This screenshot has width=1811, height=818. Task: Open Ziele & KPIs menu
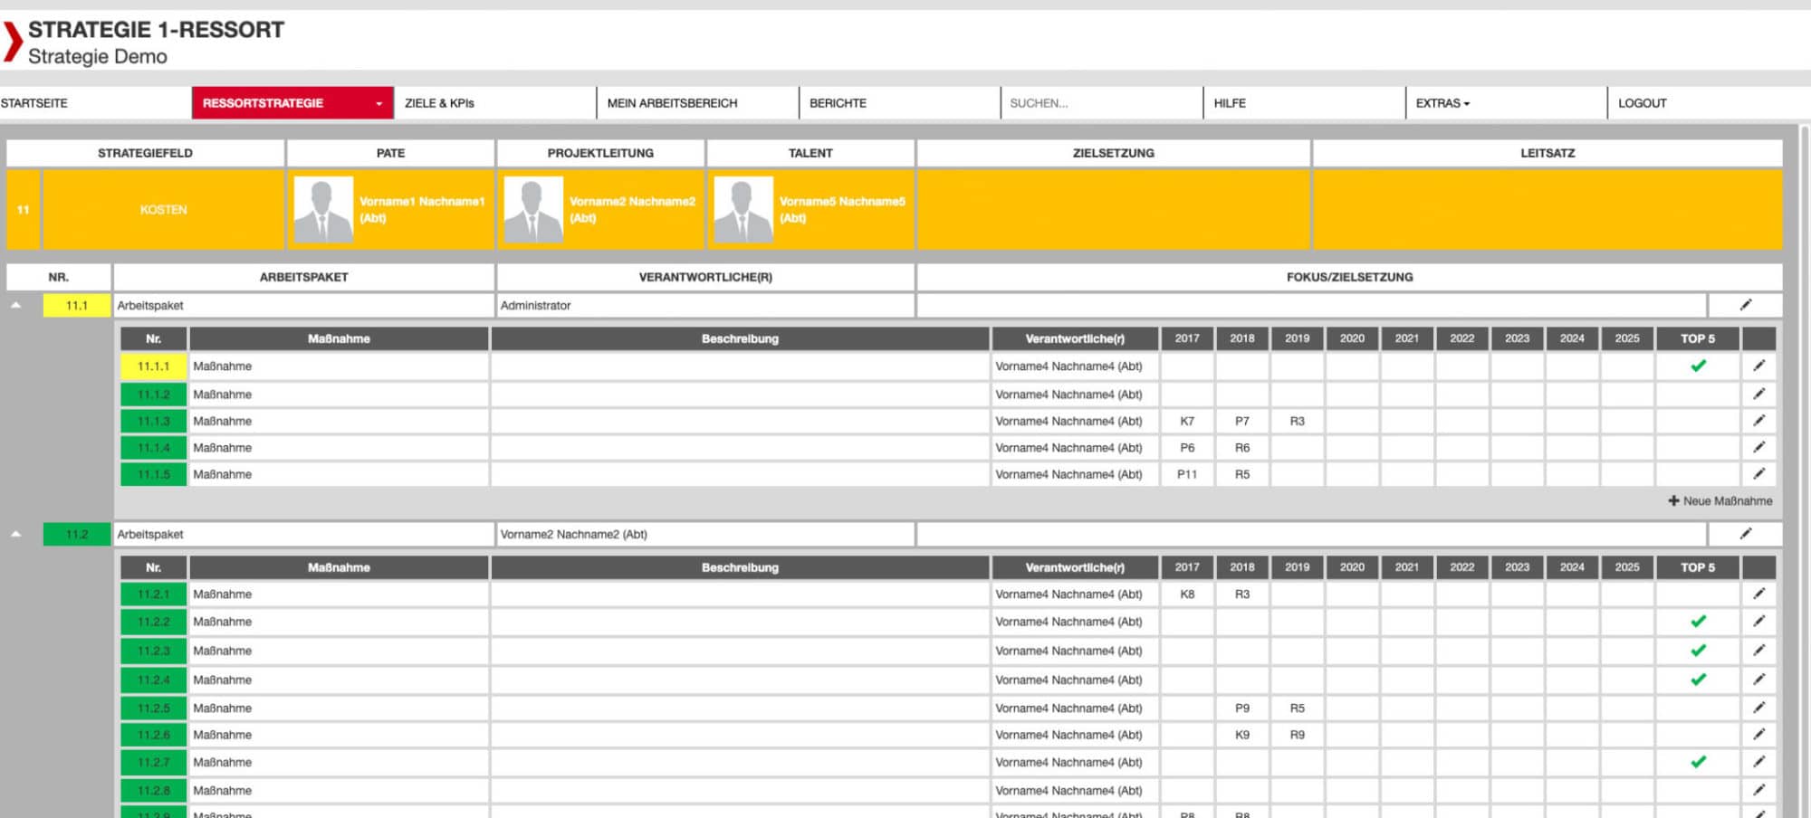[x=439, y=103]
